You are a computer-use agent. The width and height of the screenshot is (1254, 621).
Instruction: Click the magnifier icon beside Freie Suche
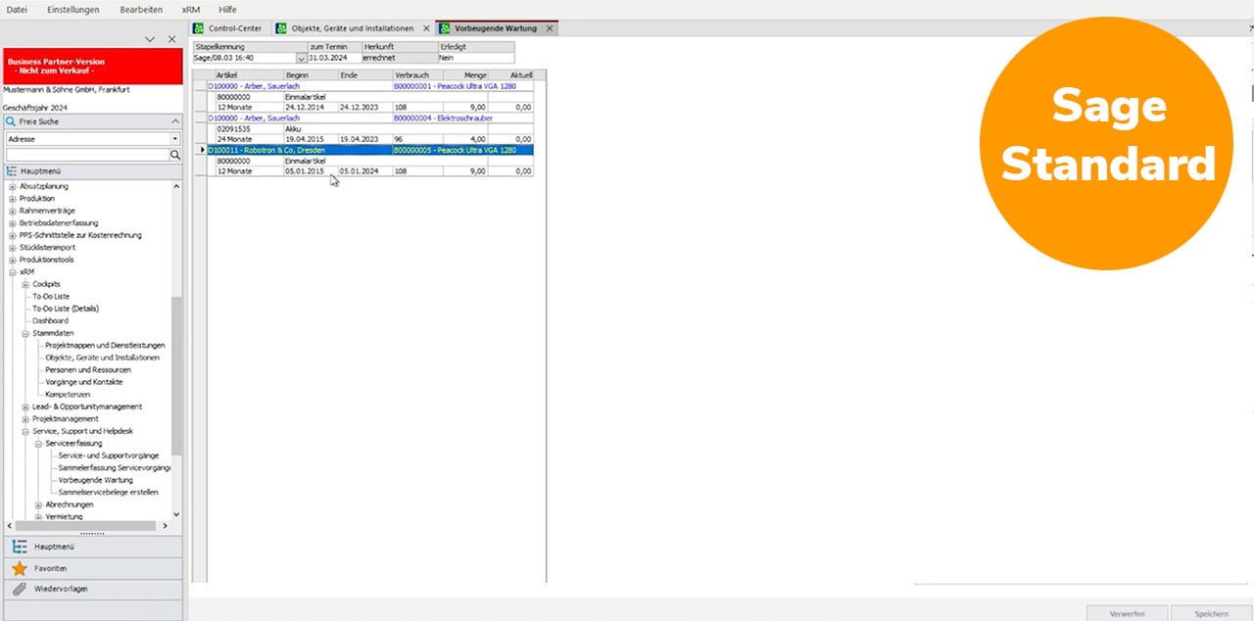tap(10, 121)
